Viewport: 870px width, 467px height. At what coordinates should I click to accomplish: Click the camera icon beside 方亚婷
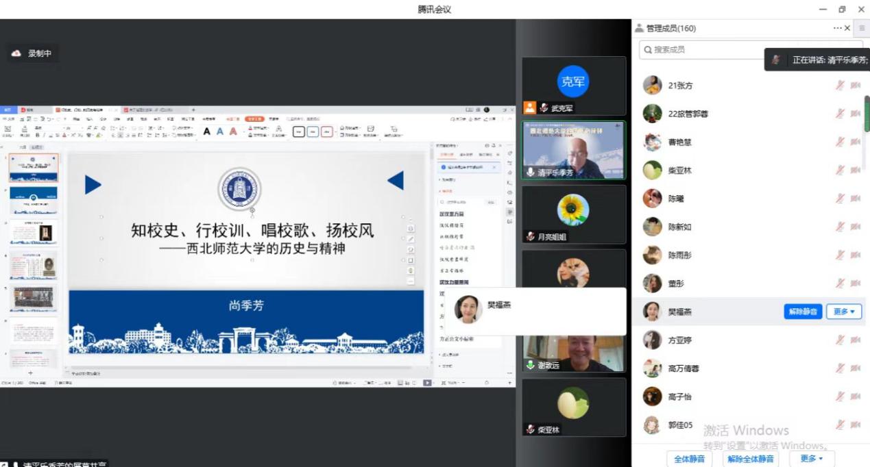[855, 340]
